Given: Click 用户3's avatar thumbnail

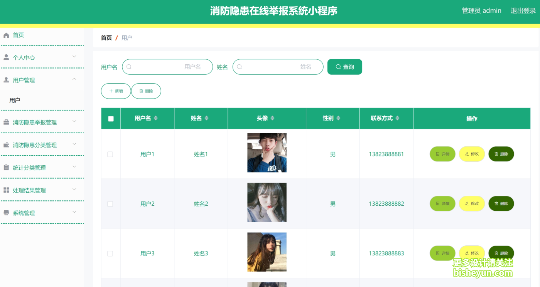Looking at the screenshot, I should 267,252.
